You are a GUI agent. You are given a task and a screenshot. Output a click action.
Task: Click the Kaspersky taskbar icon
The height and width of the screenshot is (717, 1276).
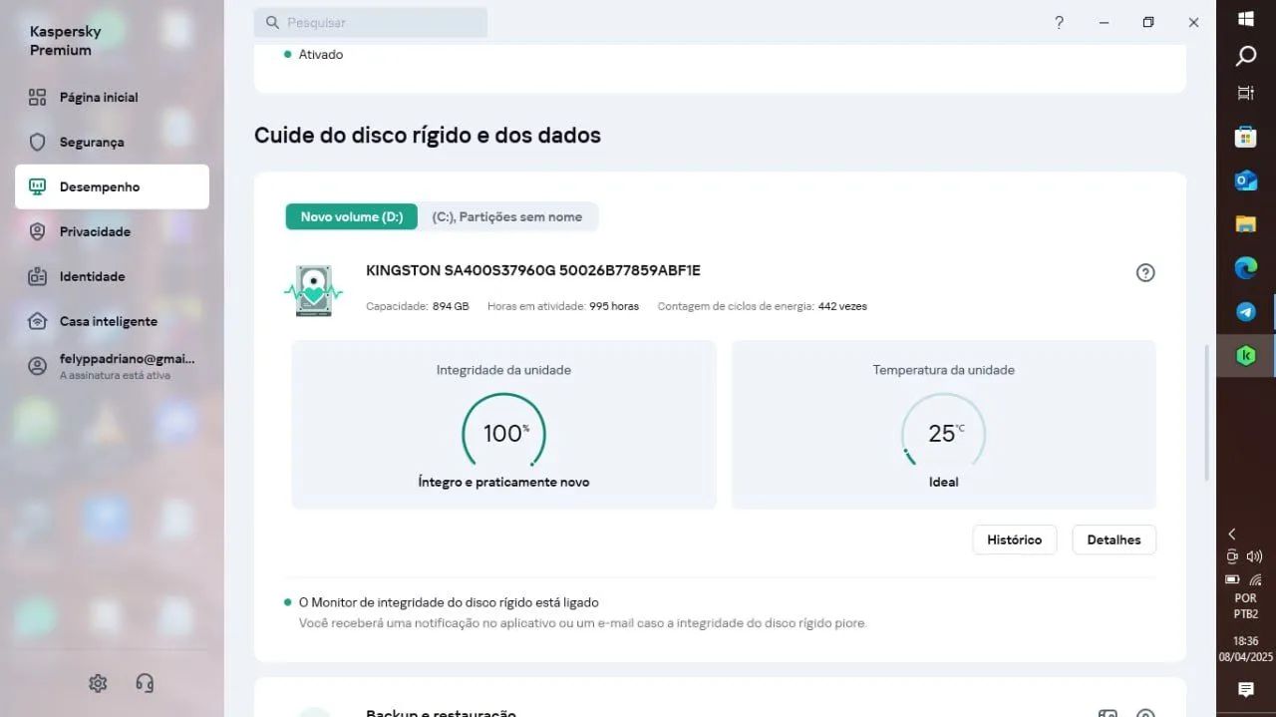click(x=1246, y=355)
